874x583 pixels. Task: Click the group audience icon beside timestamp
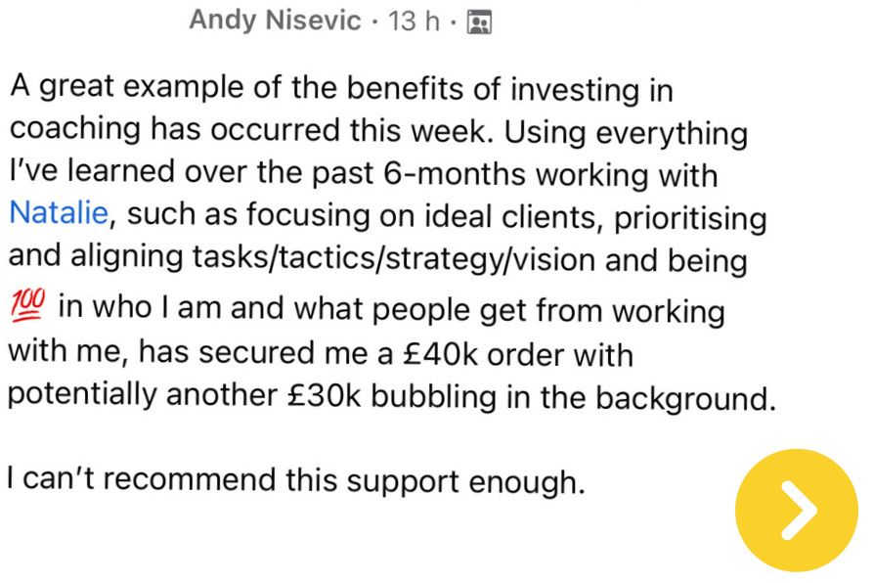478,22
